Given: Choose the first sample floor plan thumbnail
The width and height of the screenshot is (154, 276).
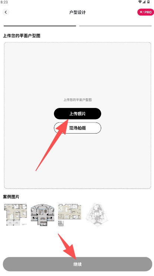Looking at the screenshot, I should (x=16, y=215).
